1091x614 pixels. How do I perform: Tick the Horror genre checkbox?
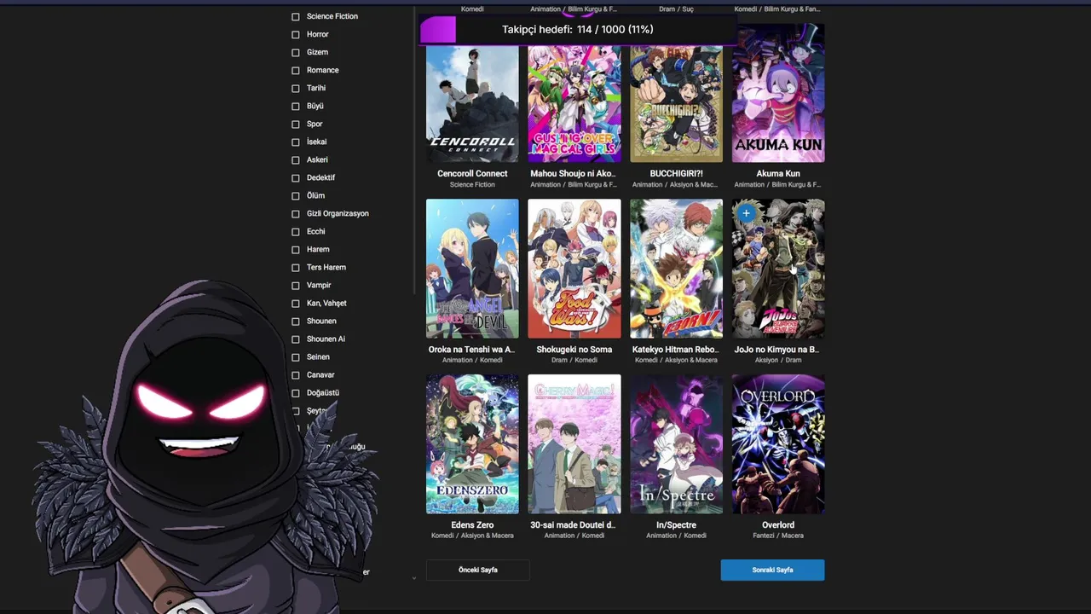point(296,34)
